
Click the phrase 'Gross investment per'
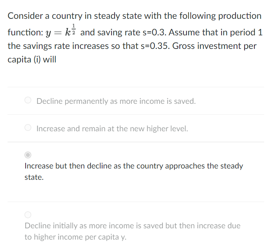pos(214,46)
